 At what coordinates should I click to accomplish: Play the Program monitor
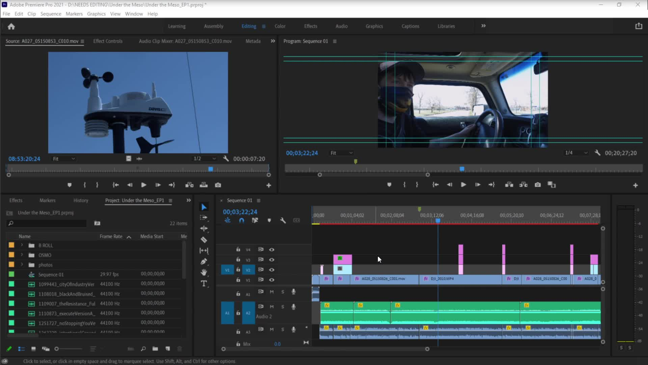point(463,185)
